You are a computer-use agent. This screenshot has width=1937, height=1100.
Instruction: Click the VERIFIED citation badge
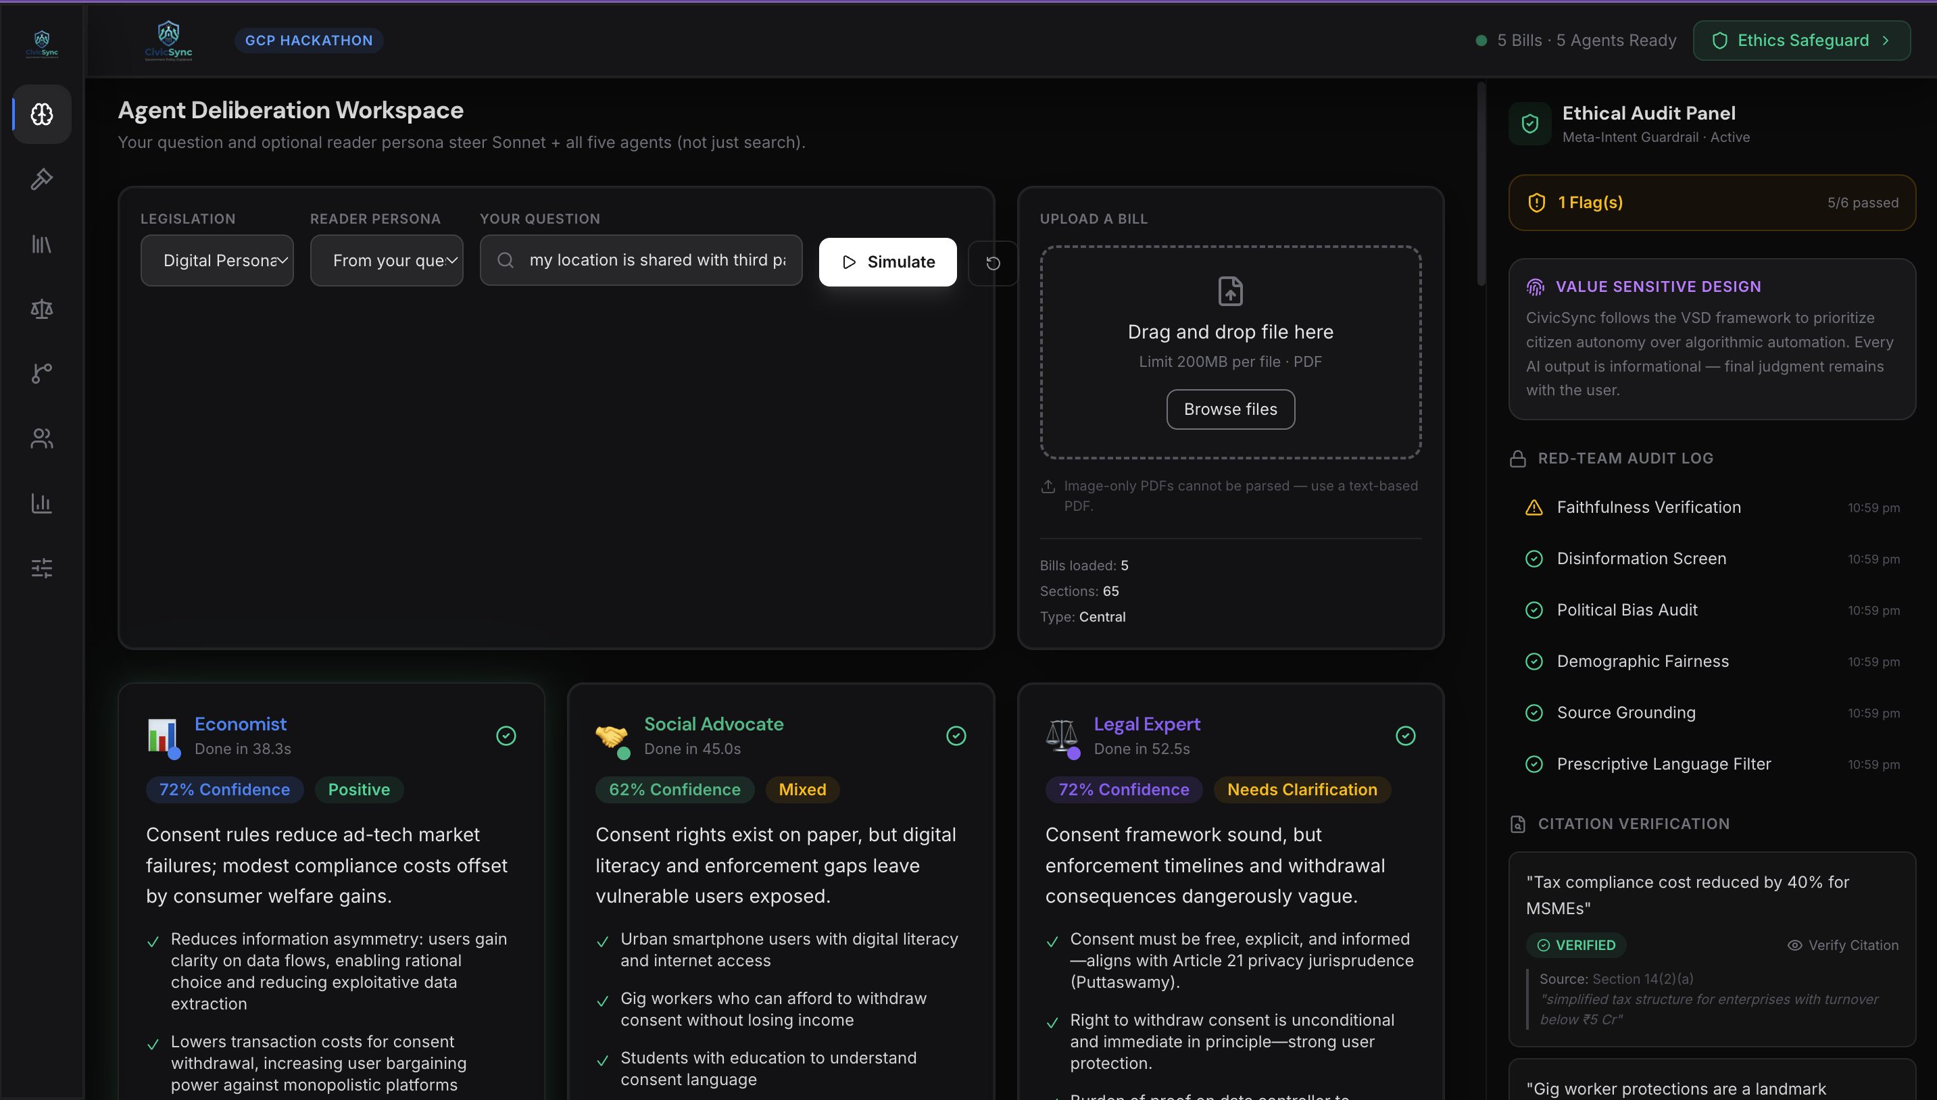point(1576,945)
